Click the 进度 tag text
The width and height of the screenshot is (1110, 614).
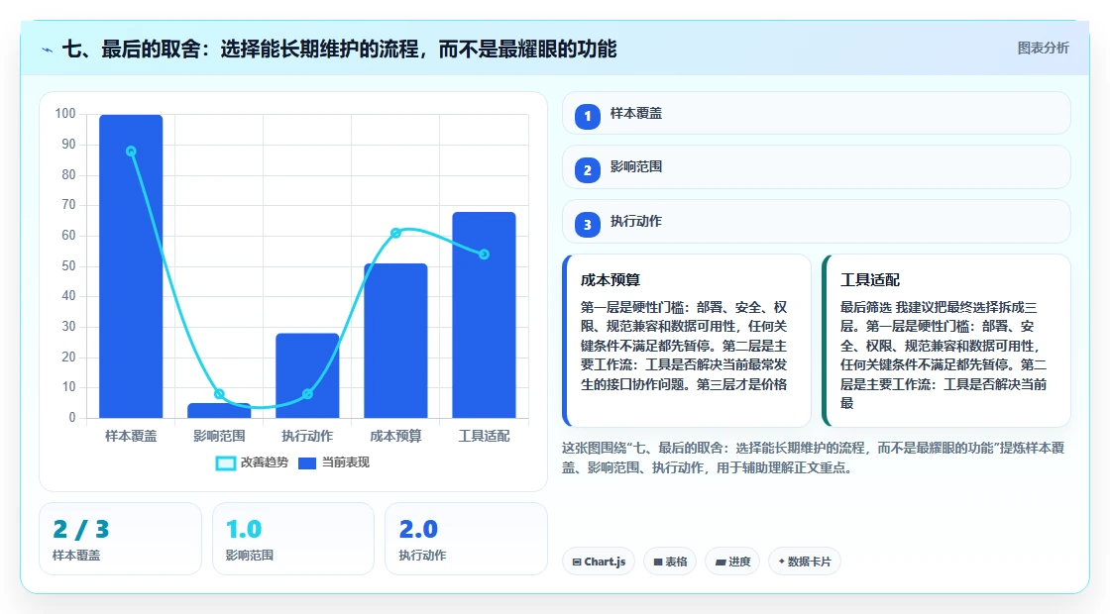click(x=739, y=562)
